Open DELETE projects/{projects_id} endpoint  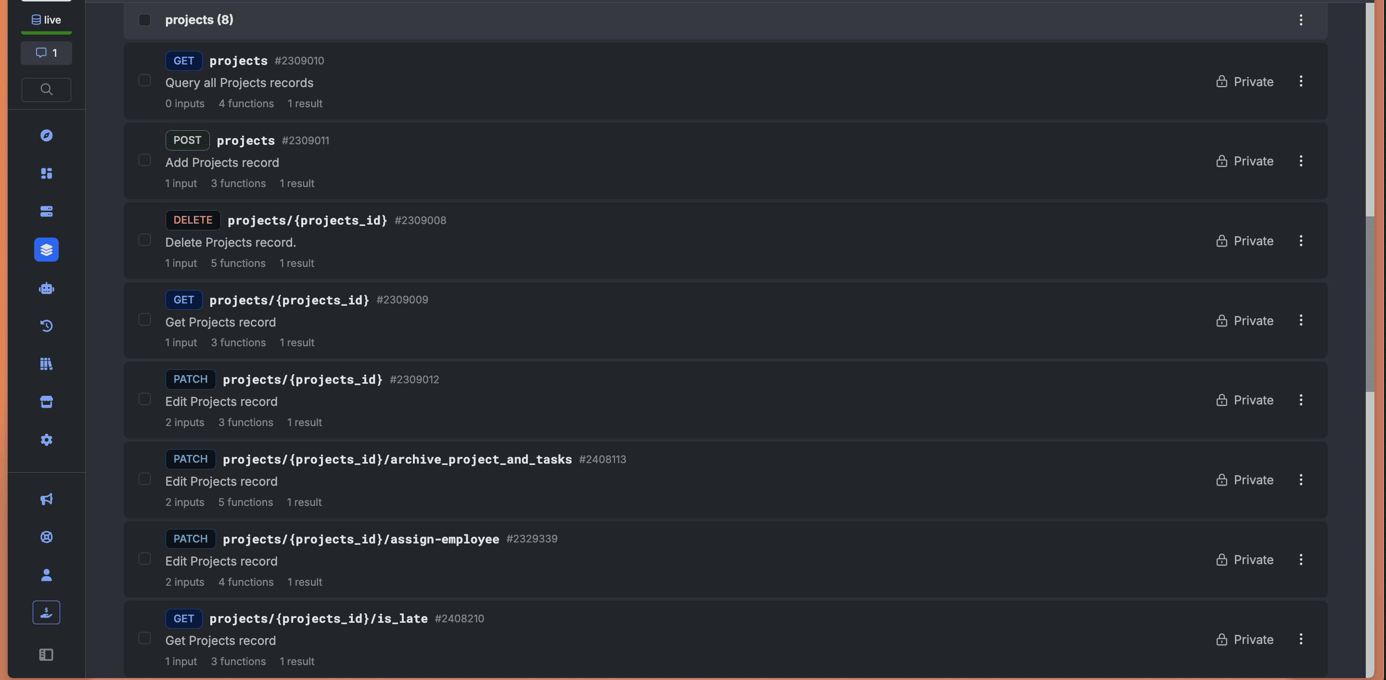tap(725, 241)
